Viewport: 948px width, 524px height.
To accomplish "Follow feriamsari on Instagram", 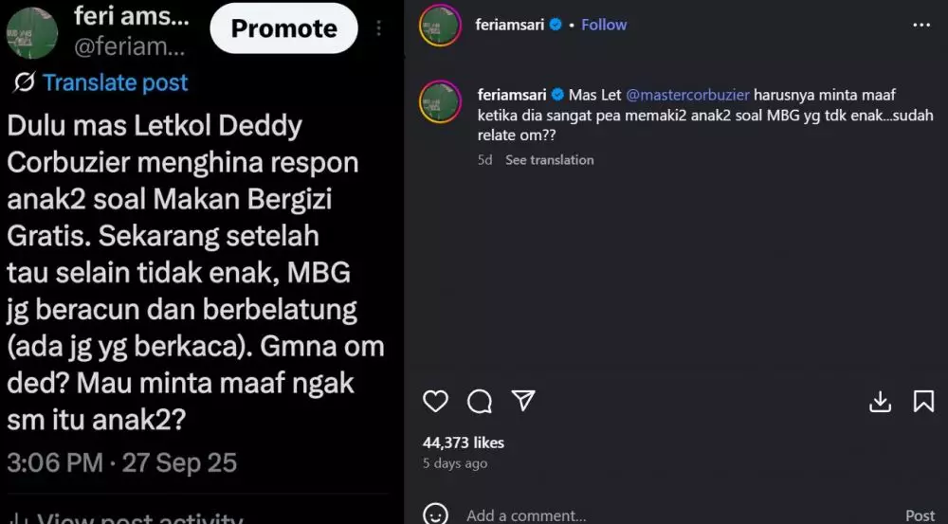I will [604, 25].
